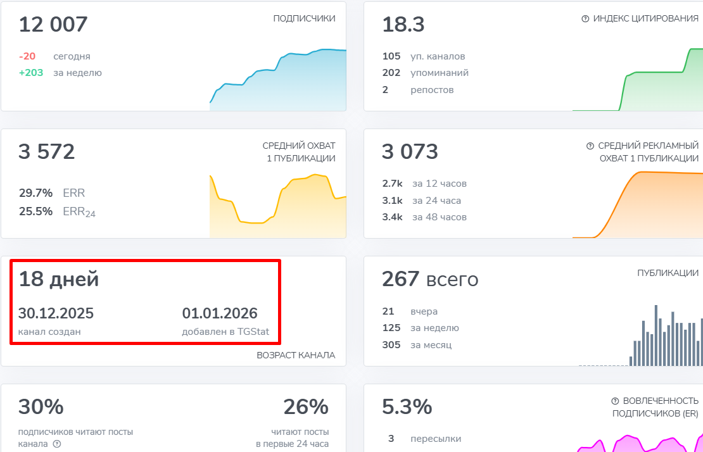Viewport: 703px width, 452px height.
Task: Click the channel creation date 30.12.2025
Action: click(56, 313)
